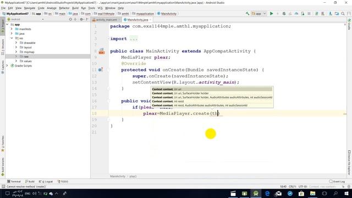The width and height of the screenshot is (352, 198).
Task: Expand Gradle Scripts node
Action: (7, 65)
